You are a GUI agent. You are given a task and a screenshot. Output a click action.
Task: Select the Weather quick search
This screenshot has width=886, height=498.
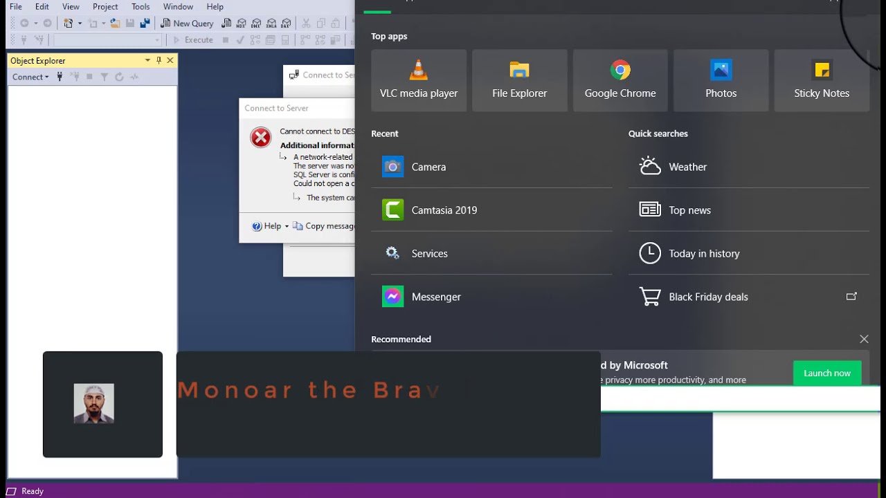click(x=749, y=167)
